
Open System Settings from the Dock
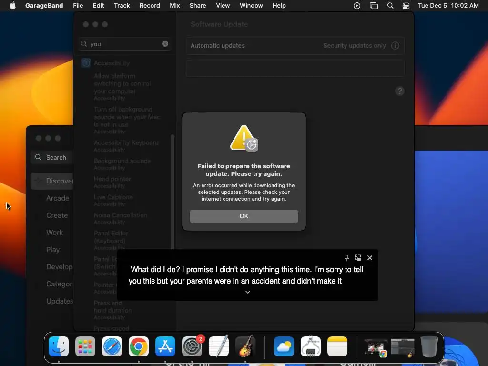tap(192, 346)
